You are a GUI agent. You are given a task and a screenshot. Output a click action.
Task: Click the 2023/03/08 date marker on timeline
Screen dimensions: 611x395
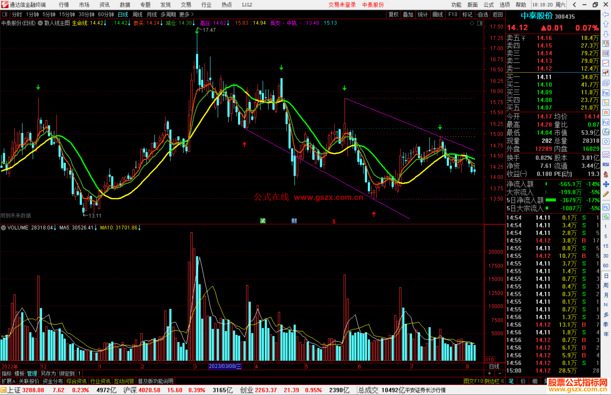[x=225, y=366]
